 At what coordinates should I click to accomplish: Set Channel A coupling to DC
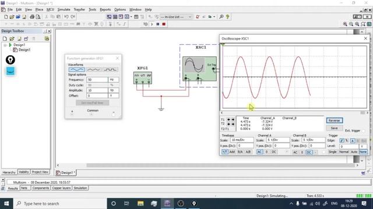pos(274,152)
